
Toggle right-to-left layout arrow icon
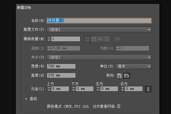[117, 39]
